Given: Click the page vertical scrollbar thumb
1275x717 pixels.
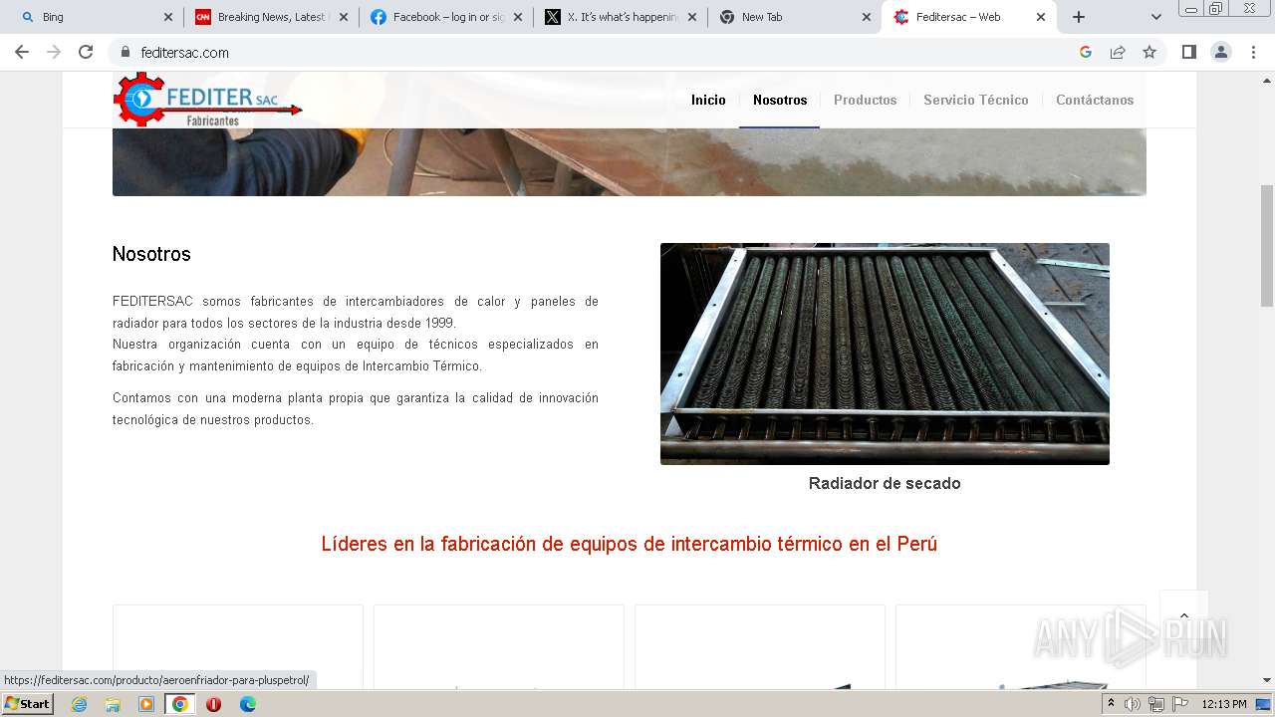Looking at the screenshot, I should [1267, 244].
